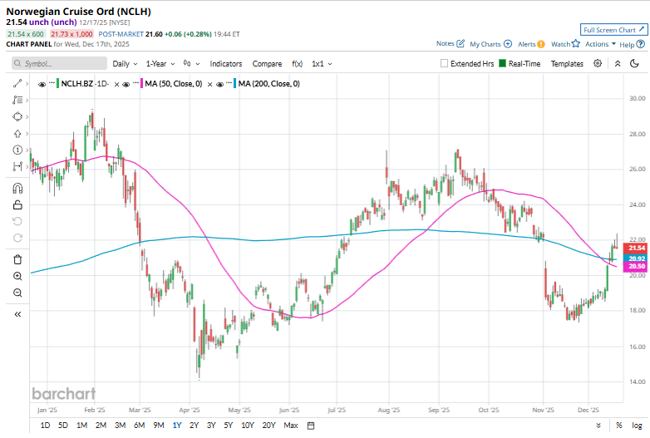Select the 6M time range
The width and height of the screenshot is (650, 438).
tap(139, 426)
